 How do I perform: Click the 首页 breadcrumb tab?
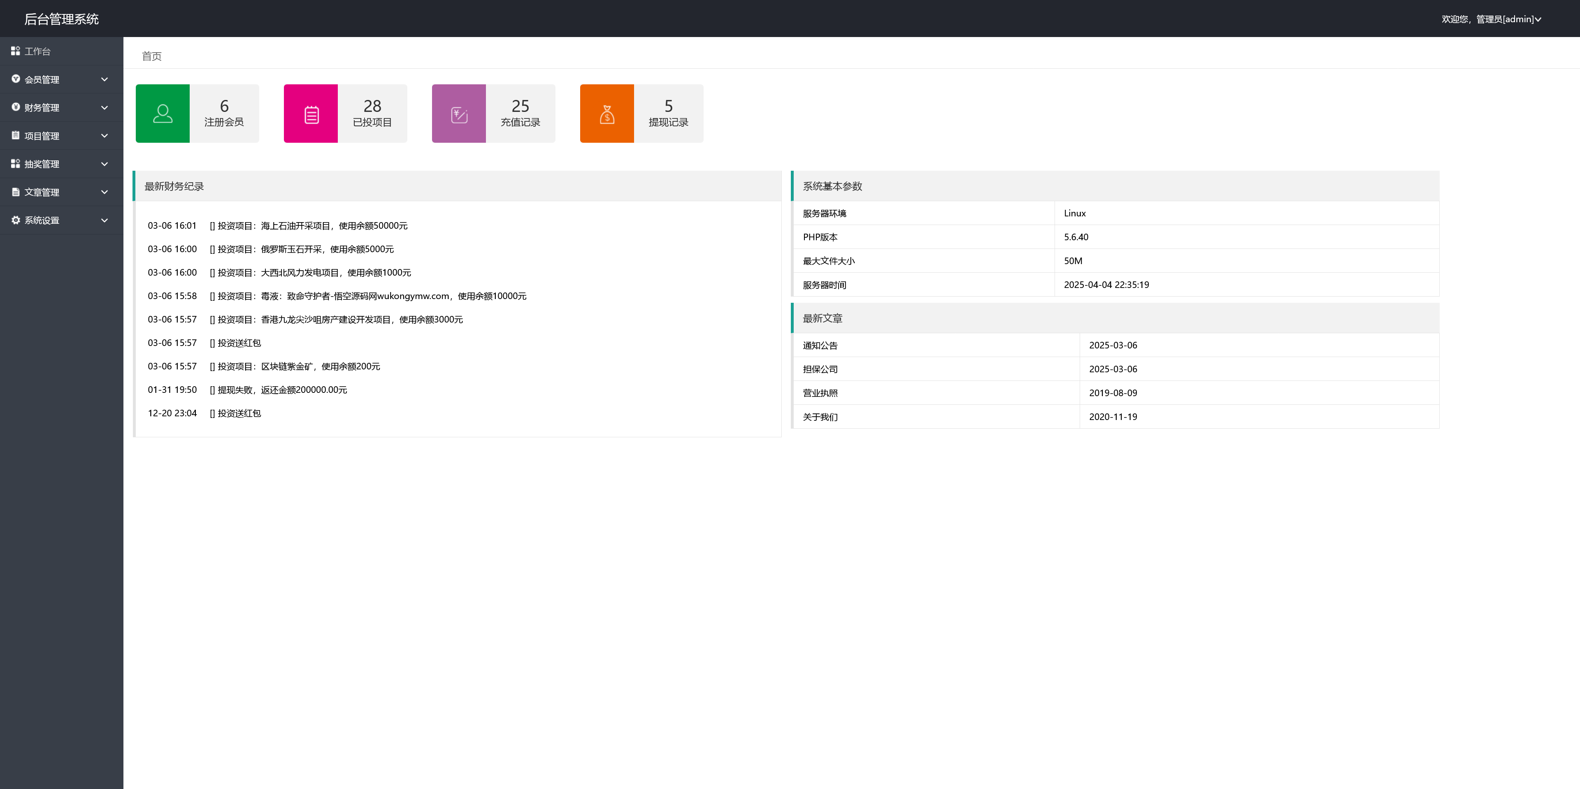pos(151,56)
